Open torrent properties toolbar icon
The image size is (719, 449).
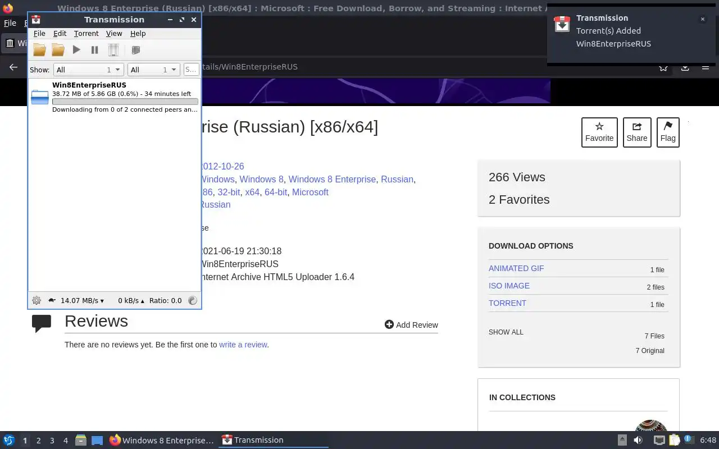[x=135, y=50]
